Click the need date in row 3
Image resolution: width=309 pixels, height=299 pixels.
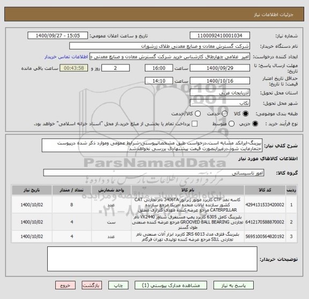[x=32, y=236]
